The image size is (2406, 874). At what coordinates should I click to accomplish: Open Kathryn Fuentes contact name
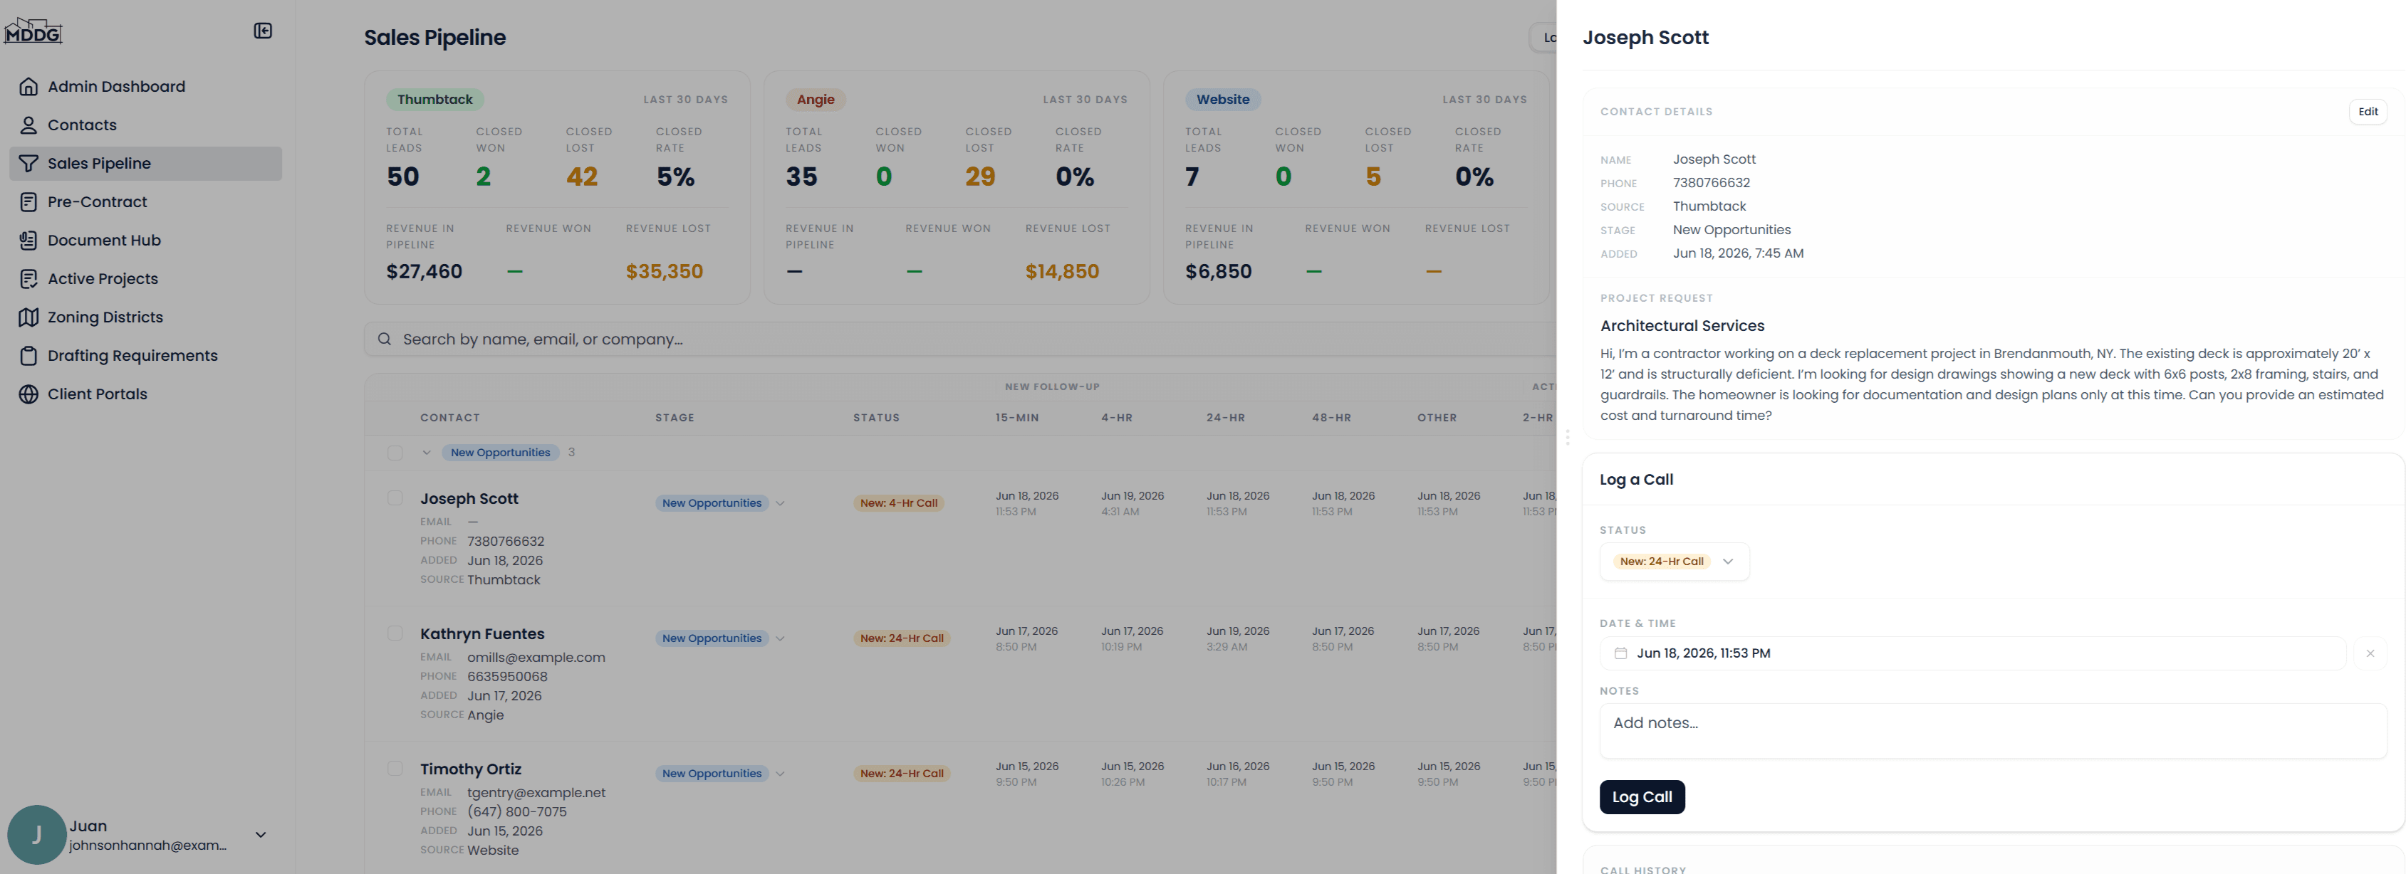(482, 634)
